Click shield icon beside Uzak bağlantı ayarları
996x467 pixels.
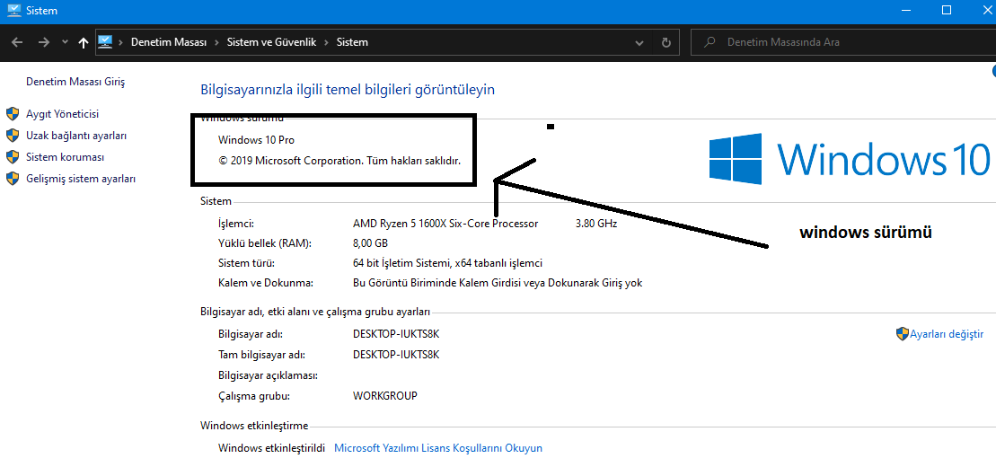(x=13, y=136)
